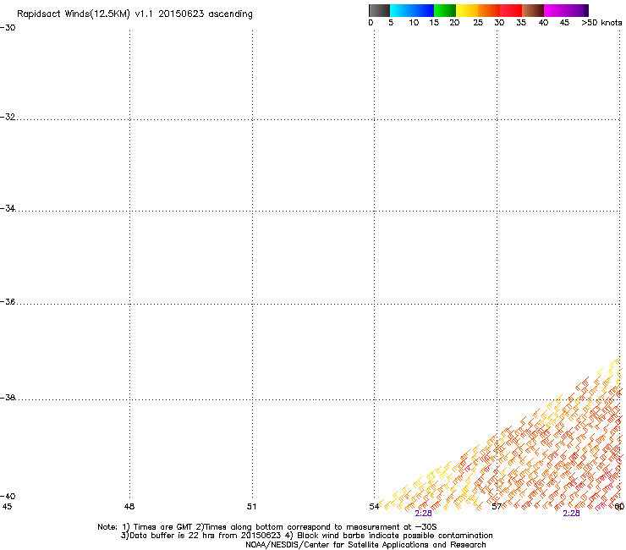Click the latitude label '-32'
Viewport: 626px width, 550px height.
8,117
